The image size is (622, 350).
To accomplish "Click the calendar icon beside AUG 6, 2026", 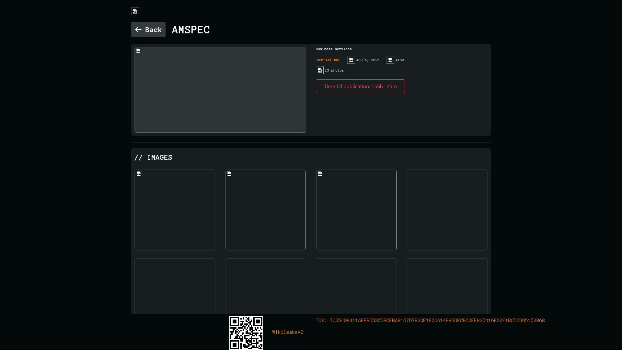I will coord(351,60).
